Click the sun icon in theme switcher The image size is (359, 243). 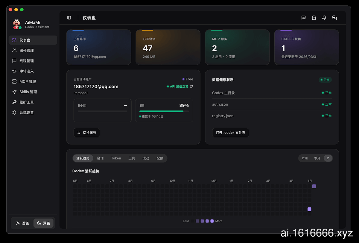click(18, 223)
